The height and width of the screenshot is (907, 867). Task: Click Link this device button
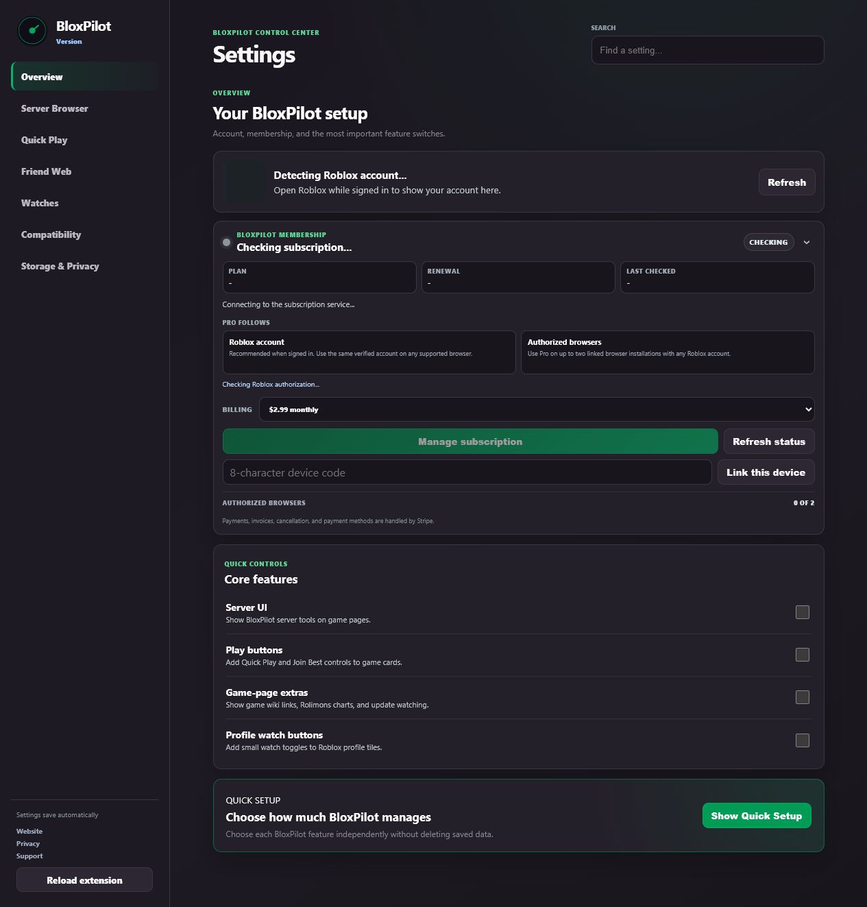tap(766, 472)
